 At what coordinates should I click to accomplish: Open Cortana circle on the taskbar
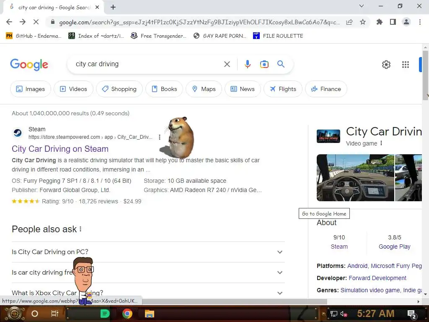35,314
